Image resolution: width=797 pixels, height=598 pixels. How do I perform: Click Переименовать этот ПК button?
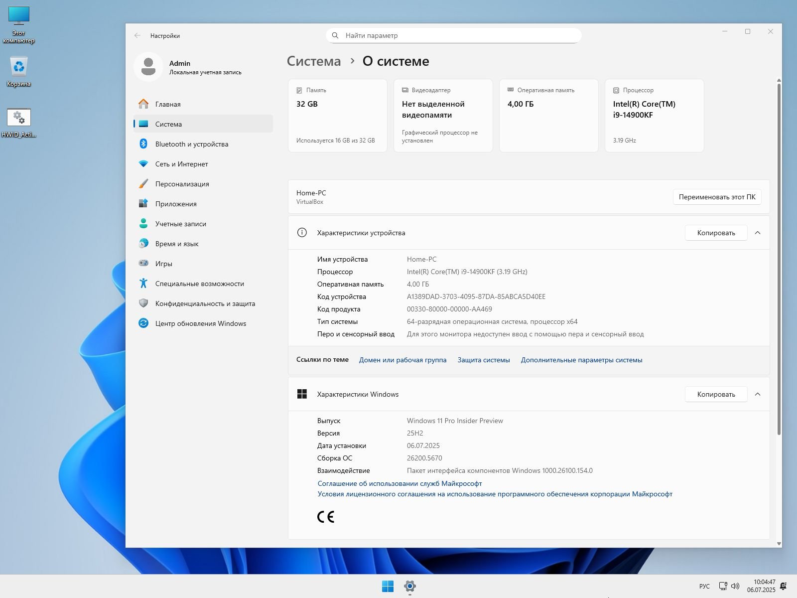717,197
